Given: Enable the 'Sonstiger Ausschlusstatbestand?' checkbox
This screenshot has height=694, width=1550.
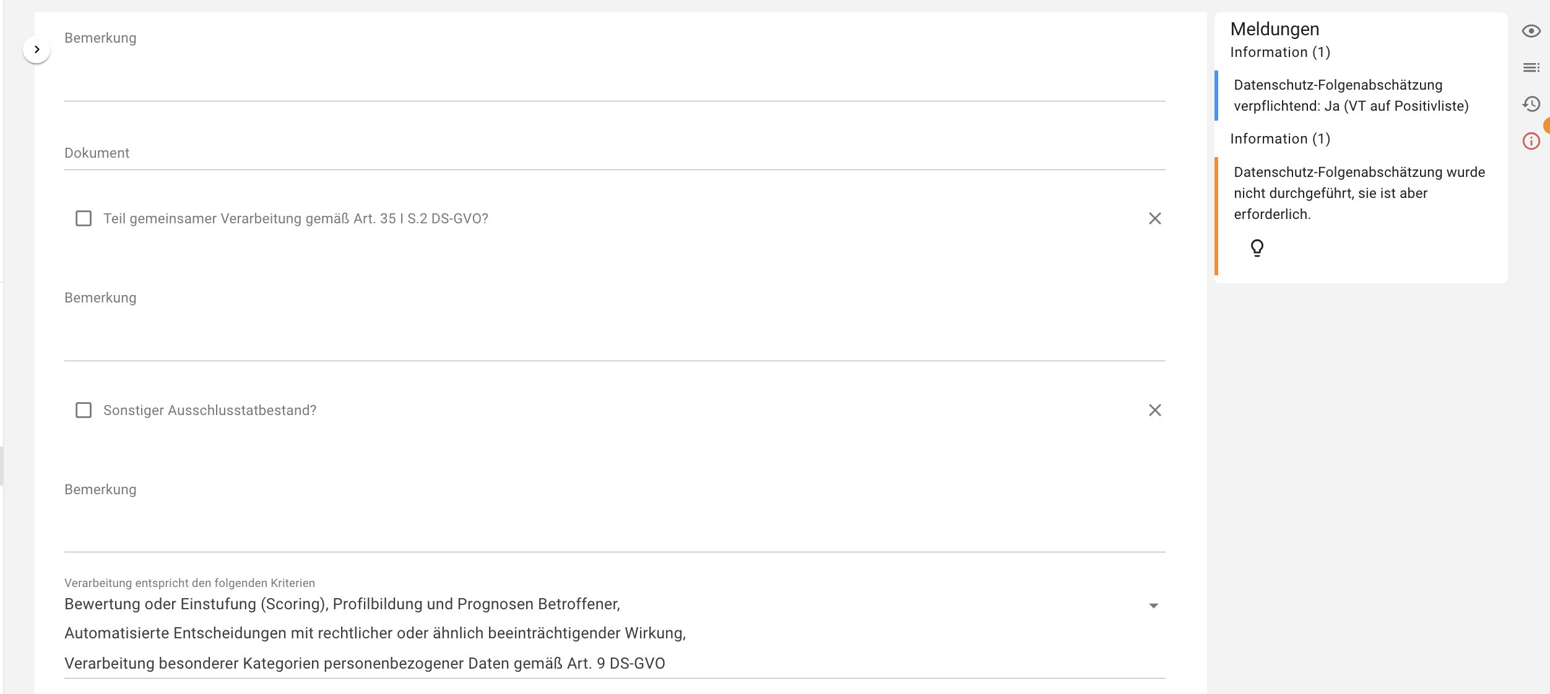Looking at the screenshot, I should (84, 410).
